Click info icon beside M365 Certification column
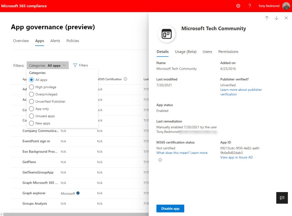This screenshot has height=216, width=292. [125, 79]
